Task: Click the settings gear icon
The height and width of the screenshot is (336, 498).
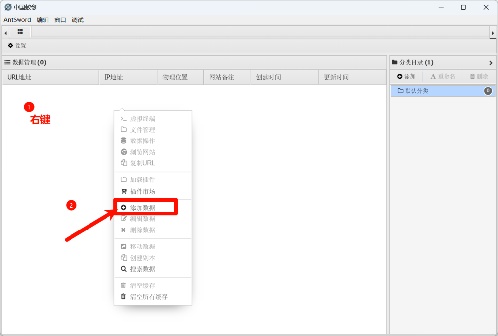Action: pos(11,46)
